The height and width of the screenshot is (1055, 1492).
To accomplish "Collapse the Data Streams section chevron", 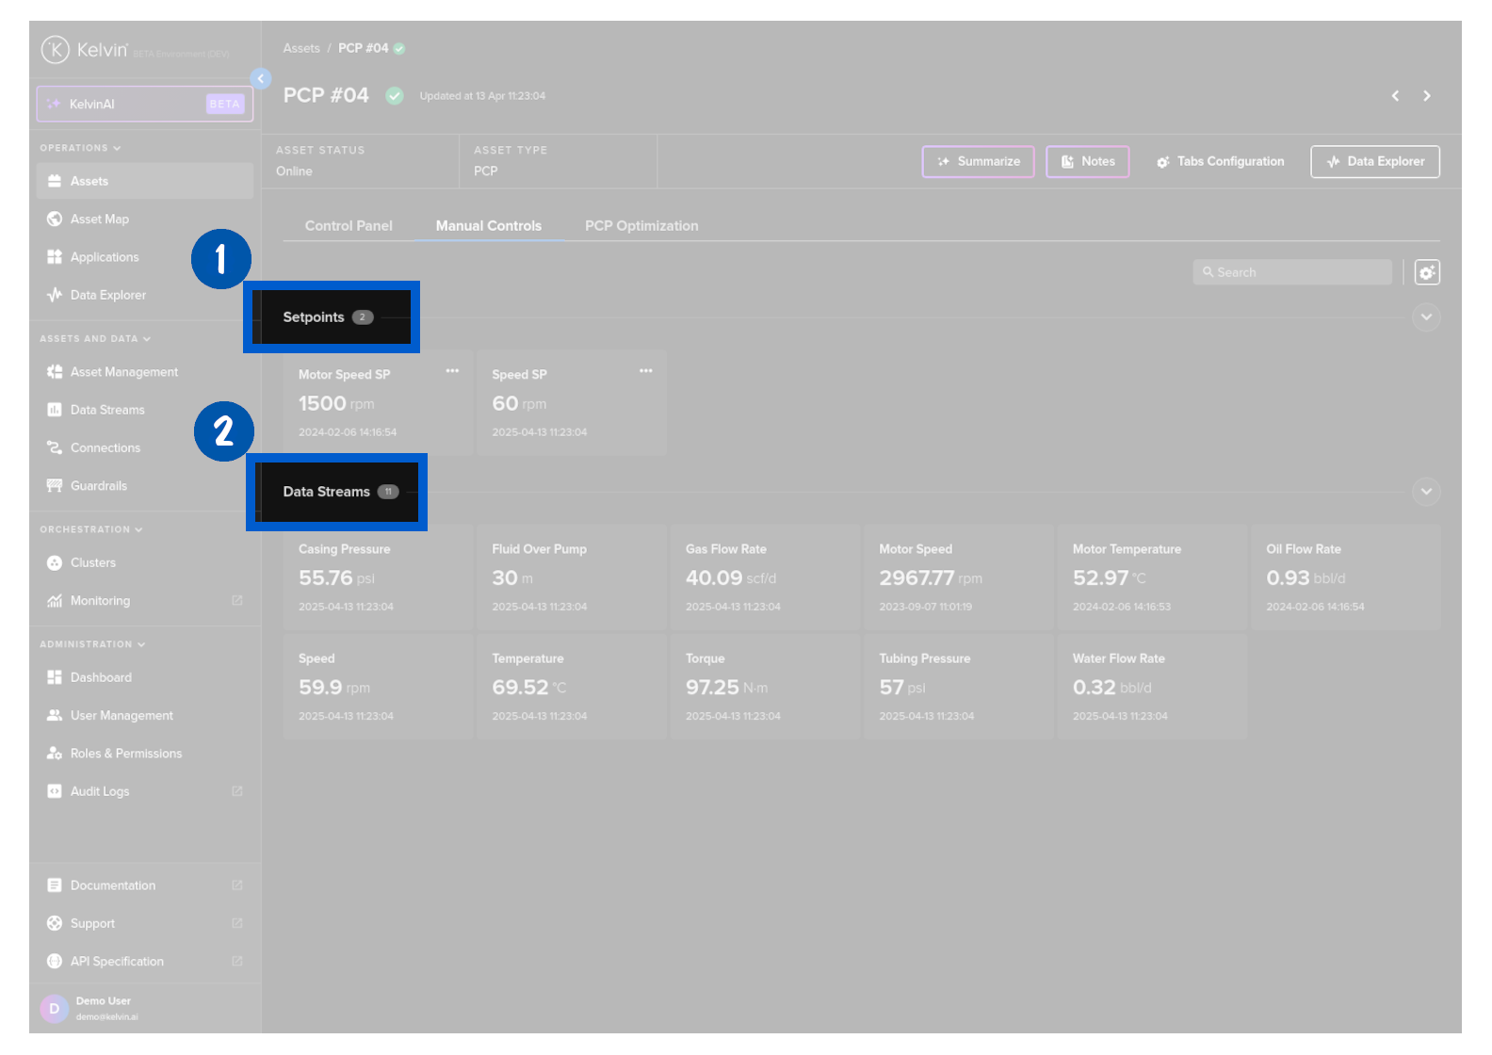I will pos(1426,492).
